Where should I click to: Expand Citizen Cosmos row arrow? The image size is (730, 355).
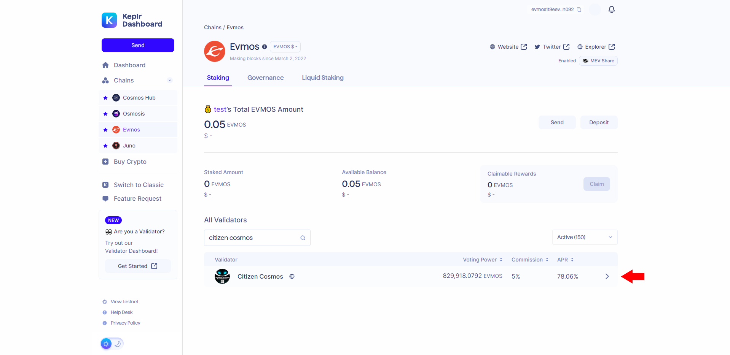click(607, 276)
